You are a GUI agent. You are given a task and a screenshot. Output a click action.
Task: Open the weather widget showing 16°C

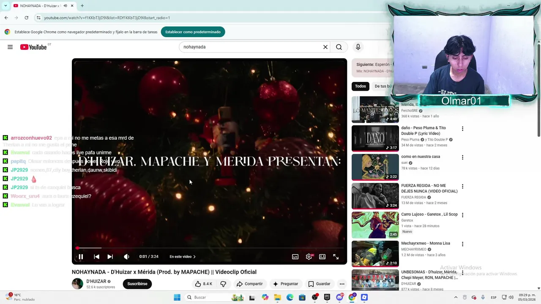[x=20, y=297]
